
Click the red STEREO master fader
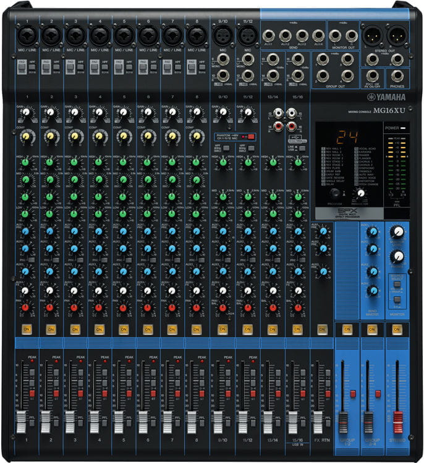(x=397, y=421)
